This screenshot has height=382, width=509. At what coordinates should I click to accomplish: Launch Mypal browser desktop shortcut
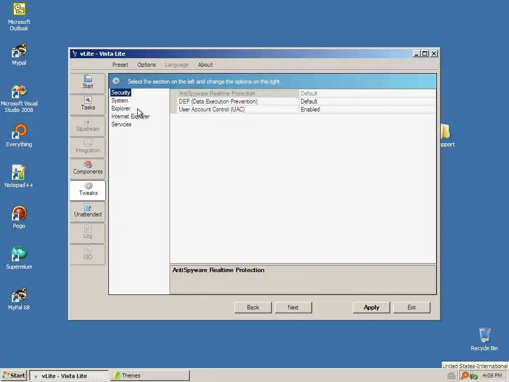(x=19, y=54)
